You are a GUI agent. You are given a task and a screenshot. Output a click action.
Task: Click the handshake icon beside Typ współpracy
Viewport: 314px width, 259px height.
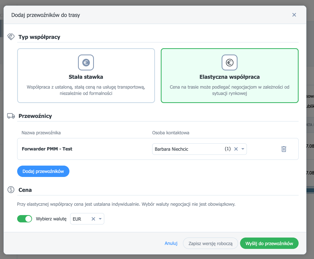click(11, 37)
